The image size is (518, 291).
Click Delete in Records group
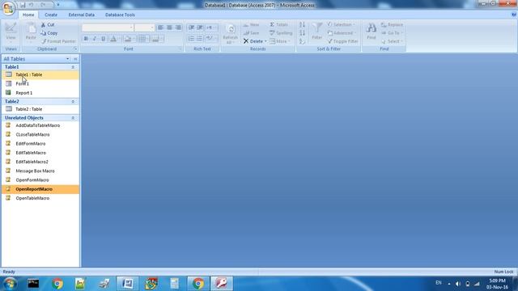(x=255, y=41)
